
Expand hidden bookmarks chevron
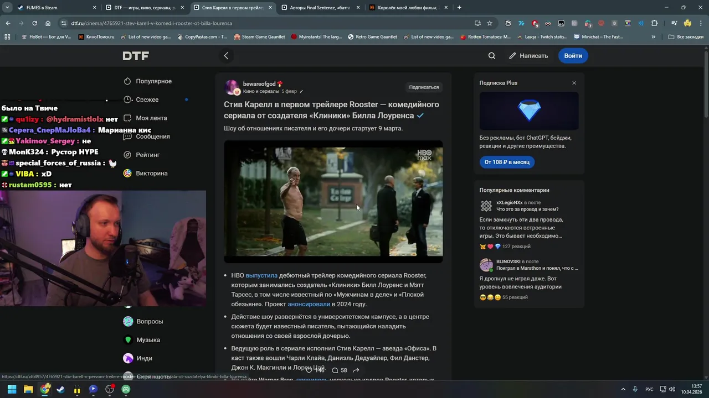click(654, 37)
